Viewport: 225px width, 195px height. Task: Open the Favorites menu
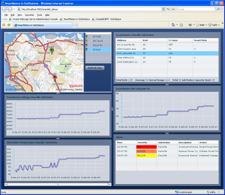pos(29,15)
